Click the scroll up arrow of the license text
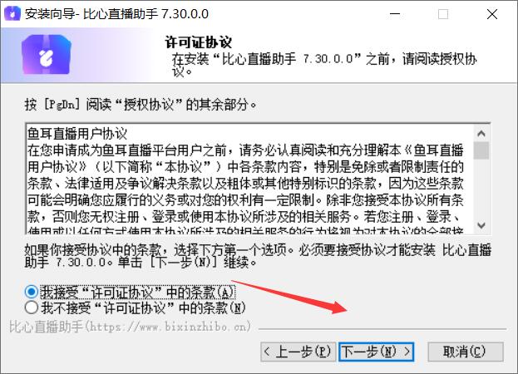This screenshot has width=518, height=374. [481, 133]
